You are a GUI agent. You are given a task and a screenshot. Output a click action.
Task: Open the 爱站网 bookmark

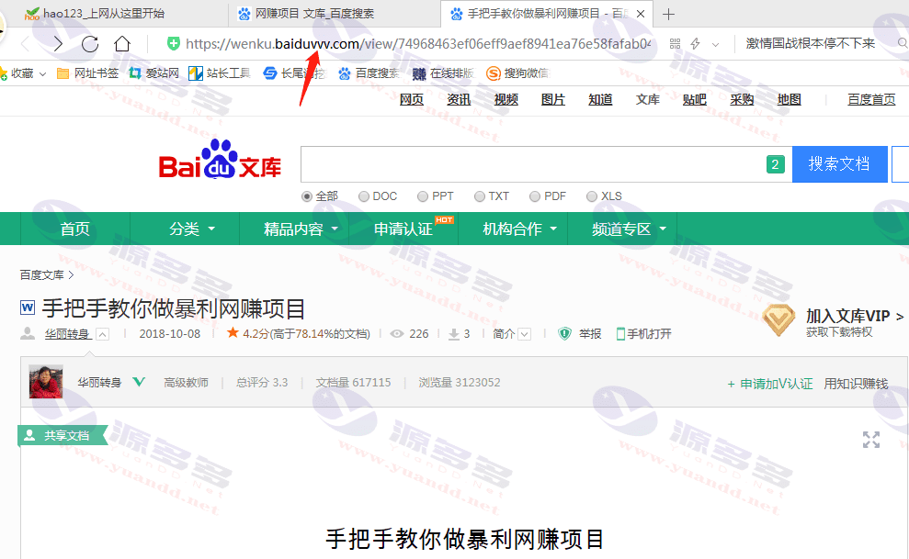[154, 73]
